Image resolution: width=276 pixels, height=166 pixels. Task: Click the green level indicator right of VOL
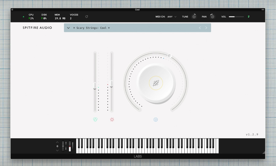(x=249, y=17)
